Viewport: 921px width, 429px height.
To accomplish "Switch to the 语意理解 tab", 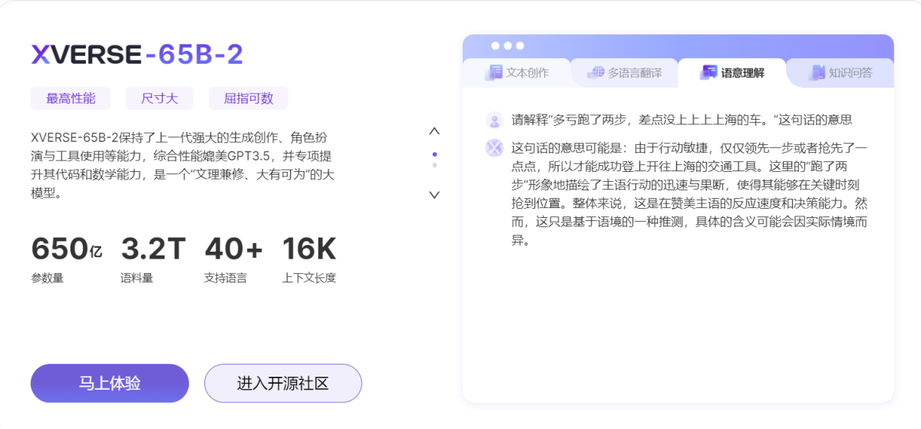I will (x=732, y=73).
